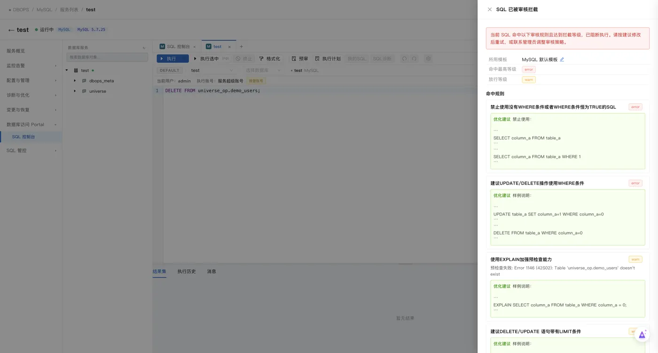The image size is (658, 353).
Task: Click the universe database icon
Action: (84, 91)
